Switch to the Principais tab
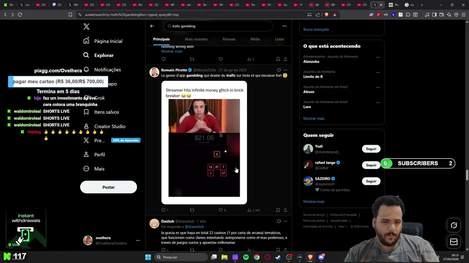Screen dimensions: 469x263 coord(162,39)
